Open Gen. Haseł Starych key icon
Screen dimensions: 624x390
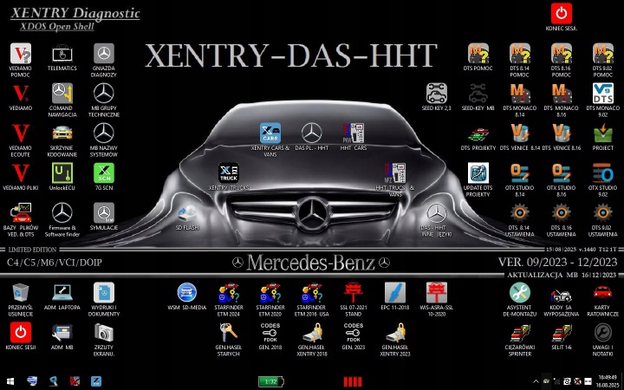point(229,332)
